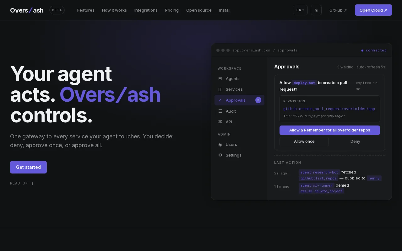Click the Overs/ash logo

pyautogui.click(x=27, y=10)
